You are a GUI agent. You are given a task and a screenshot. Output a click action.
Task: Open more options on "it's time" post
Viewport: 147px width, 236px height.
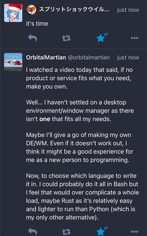135,38
